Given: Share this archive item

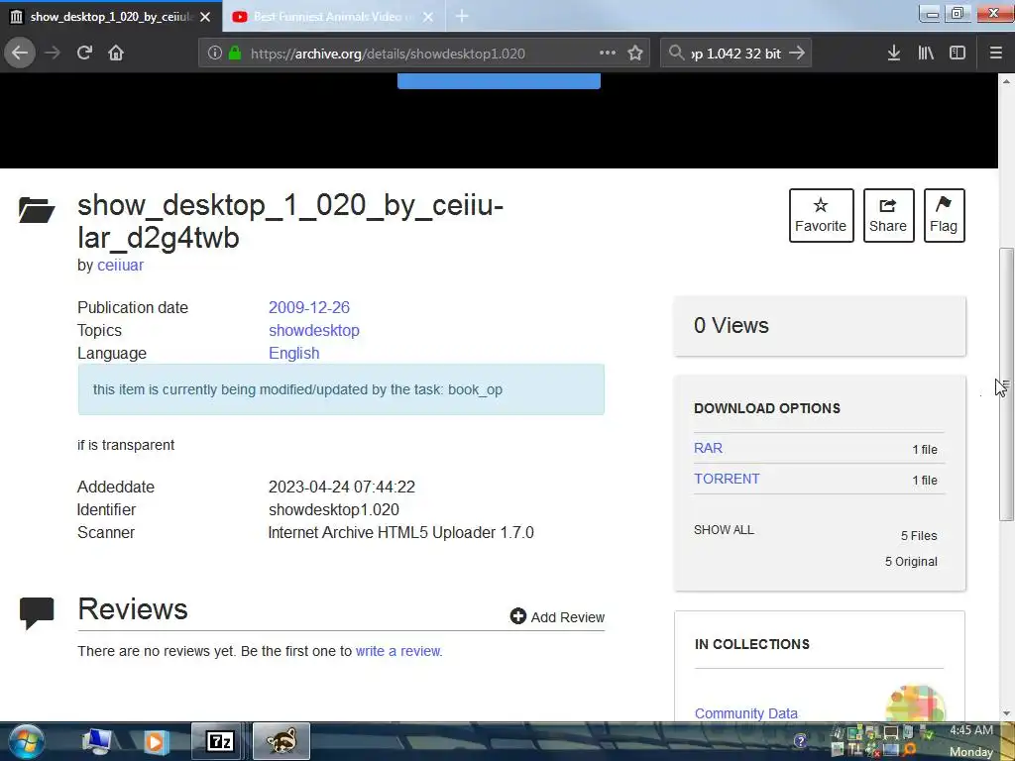Looking at the screenshot, I should 888,215.
